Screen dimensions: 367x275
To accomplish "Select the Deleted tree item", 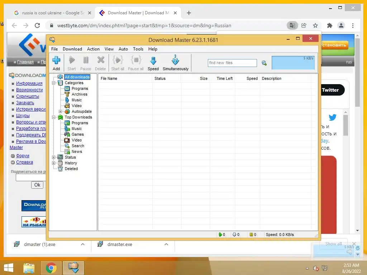I will (x=71, y=169).
